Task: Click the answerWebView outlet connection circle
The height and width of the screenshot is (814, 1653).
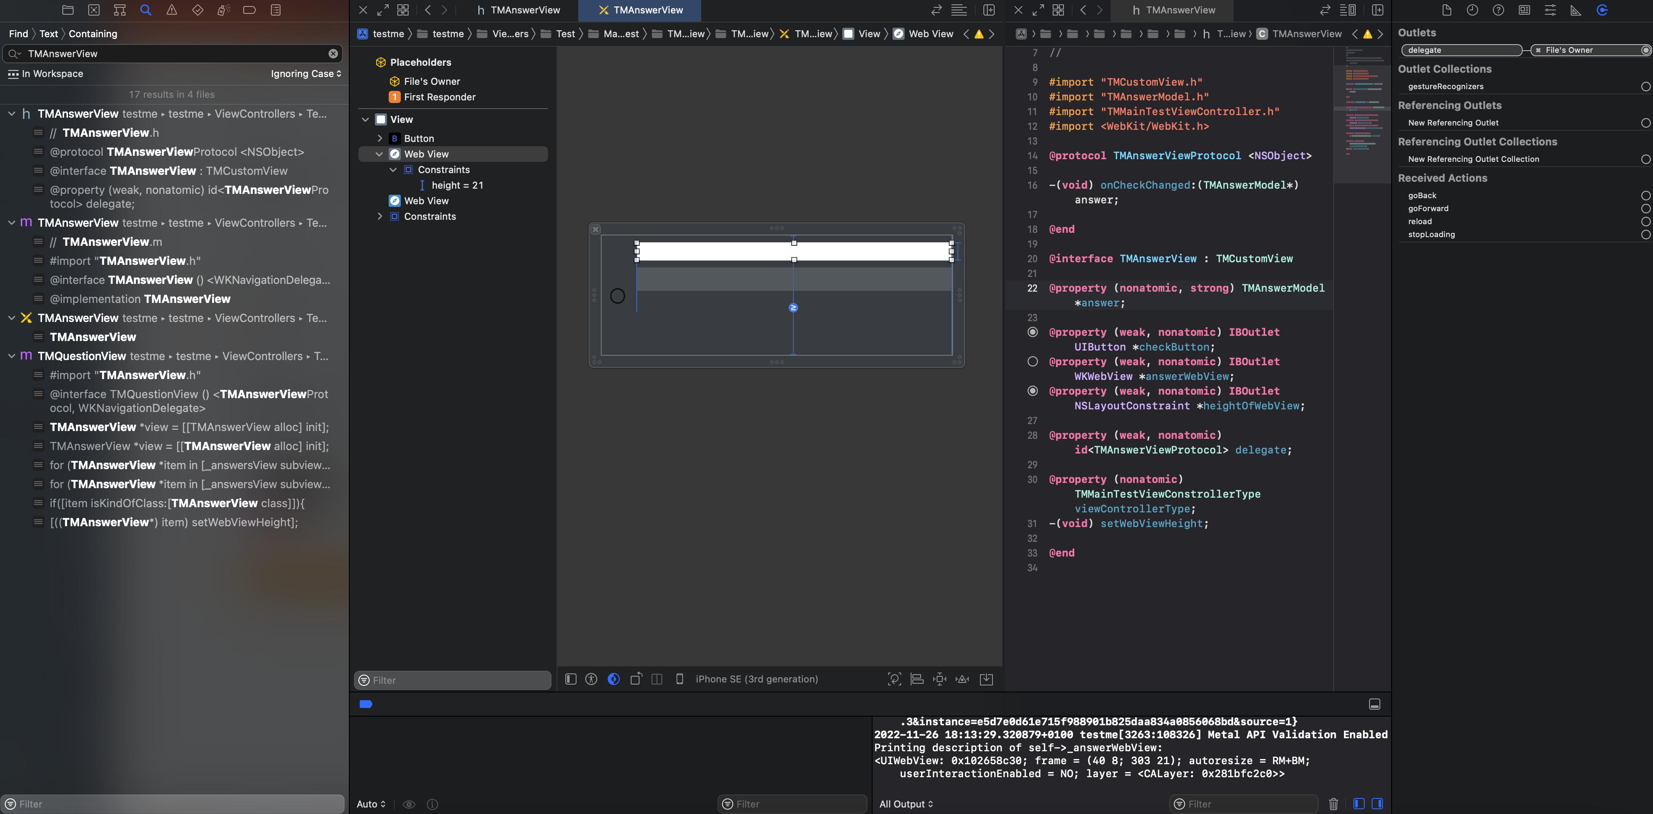Action: coord(1032,362)
